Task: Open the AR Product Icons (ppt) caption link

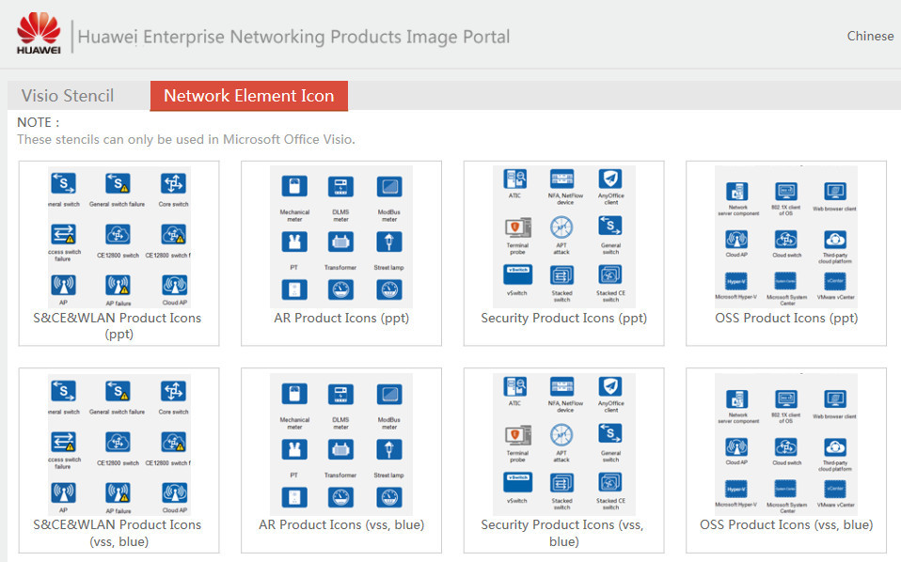Action: [341, 318]
